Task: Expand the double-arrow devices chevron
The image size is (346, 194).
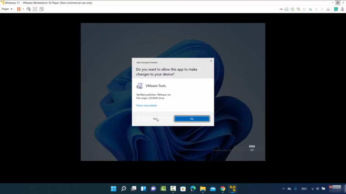Action: click(x=281, y=9)
